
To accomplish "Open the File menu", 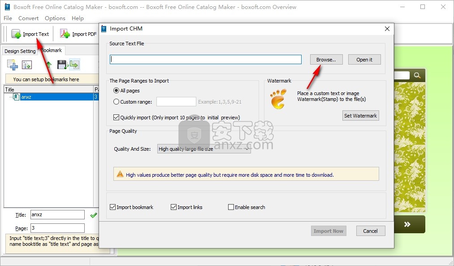I will pos(8,18).
